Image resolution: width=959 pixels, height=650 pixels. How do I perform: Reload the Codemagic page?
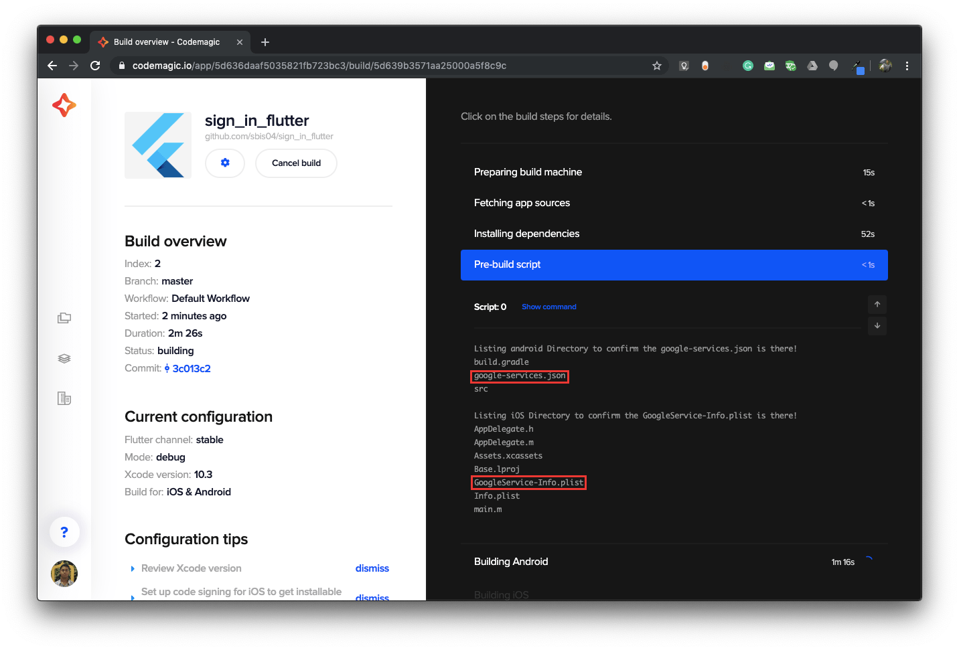[95, 66]
